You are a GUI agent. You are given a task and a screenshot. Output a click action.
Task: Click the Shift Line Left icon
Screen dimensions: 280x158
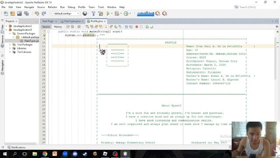pyautogui.click(x=126, y=27)
